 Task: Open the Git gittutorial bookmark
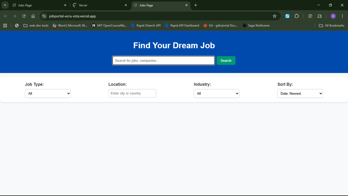coord(220,26)
